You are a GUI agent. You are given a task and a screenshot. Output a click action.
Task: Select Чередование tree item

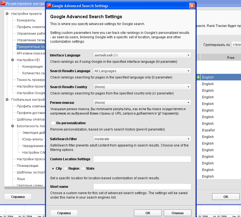pyautogui.click(x=34, y=146)
